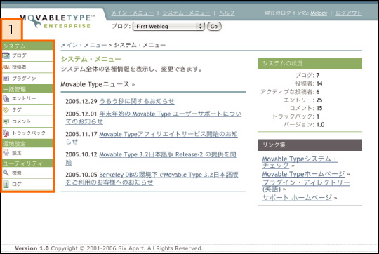379x254 pixels.
Task: Click the Version 1.0 copyright footer text
Action: point(109,248)
